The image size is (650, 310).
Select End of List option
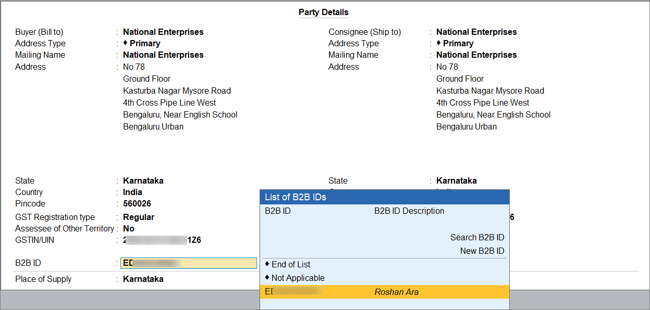tap(288, 265)
